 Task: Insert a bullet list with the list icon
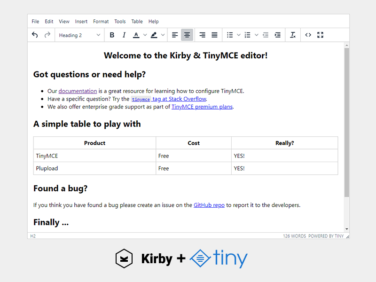tap(230, 35)
